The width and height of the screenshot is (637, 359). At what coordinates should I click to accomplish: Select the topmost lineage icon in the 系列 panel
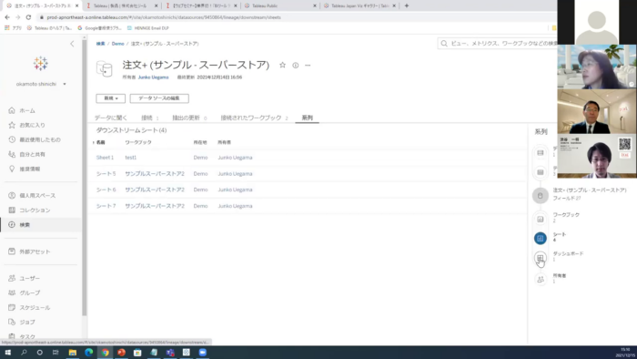coord(540,153)
